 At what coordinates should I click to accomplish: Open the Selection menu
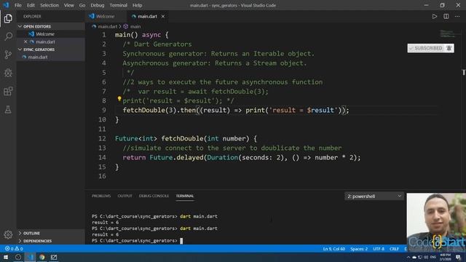50,5
